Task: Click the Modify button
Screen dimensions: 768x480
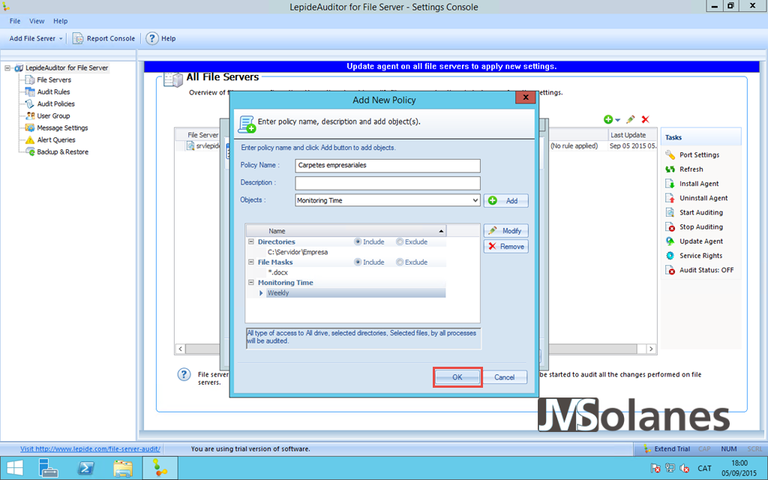Action: (x=506, y=231)
